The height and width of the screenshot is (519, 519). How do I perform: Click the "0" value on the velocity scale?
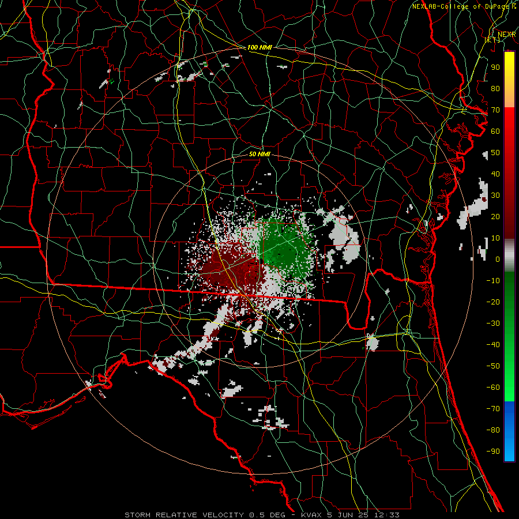click(498, 259)
